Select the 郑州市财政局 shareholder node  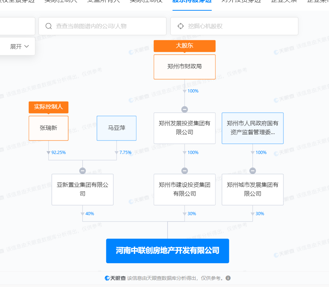(184, 67)
